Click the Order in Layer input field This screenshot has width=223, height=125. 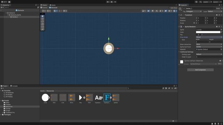click(x=209, y=57)
